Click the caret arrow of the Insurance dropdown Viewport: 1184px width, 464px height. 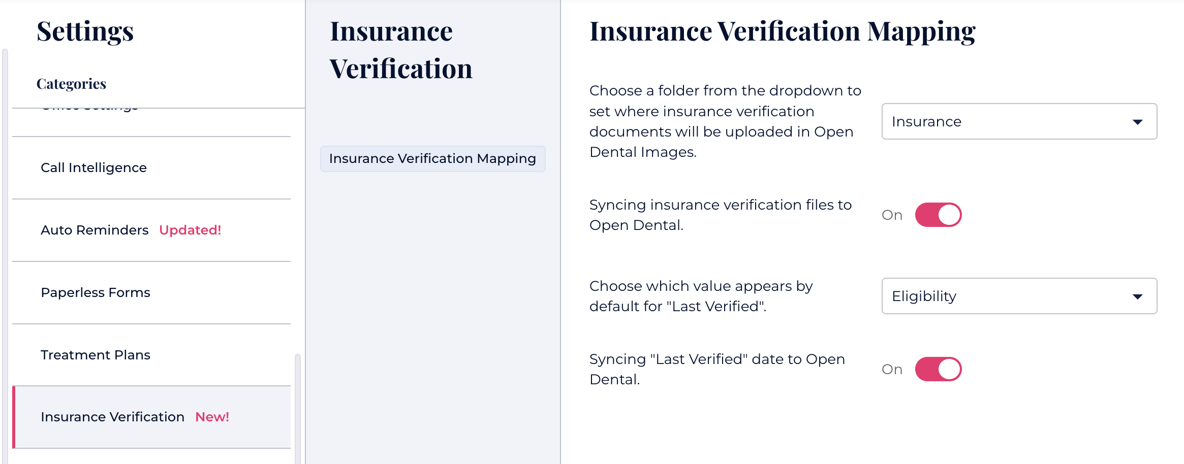pos(1138,122)
